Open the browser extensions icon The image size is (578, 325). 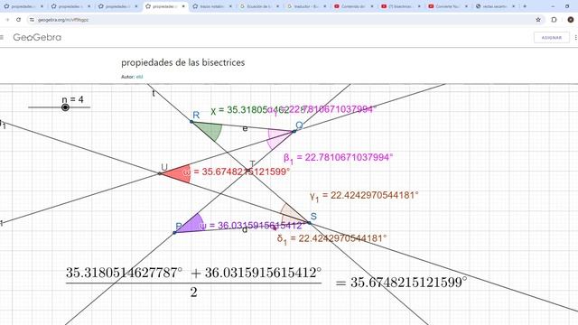(x=554, y=20)
